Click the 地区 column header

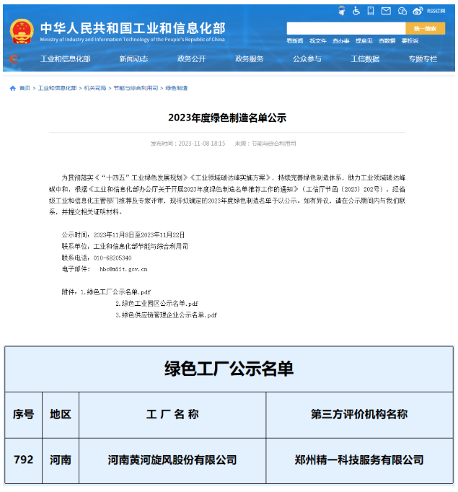[x=61, y=415]
